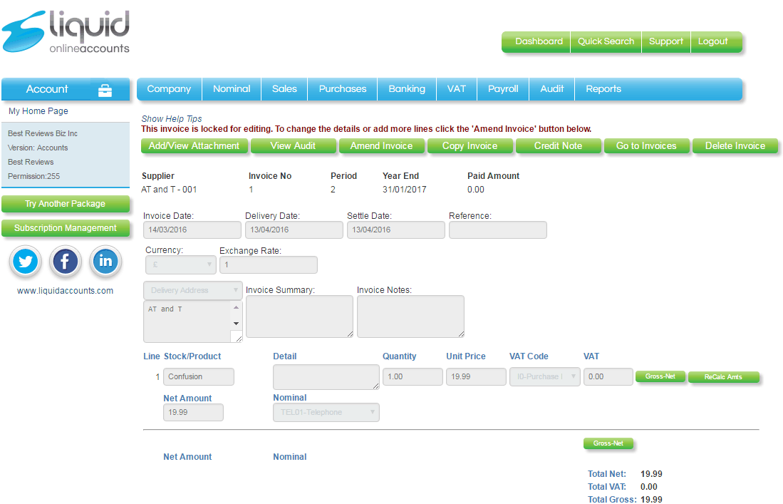The width and height of the screenshot is (783, 504).
Task: Click the ReCalc Amts button
Action: tap(723, 377)
